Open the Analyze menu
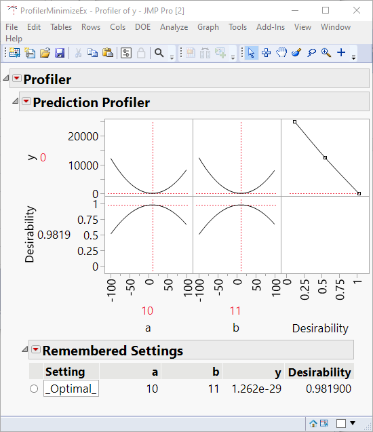The height and width of the screenshot is (432, 373). coord(174,27)
